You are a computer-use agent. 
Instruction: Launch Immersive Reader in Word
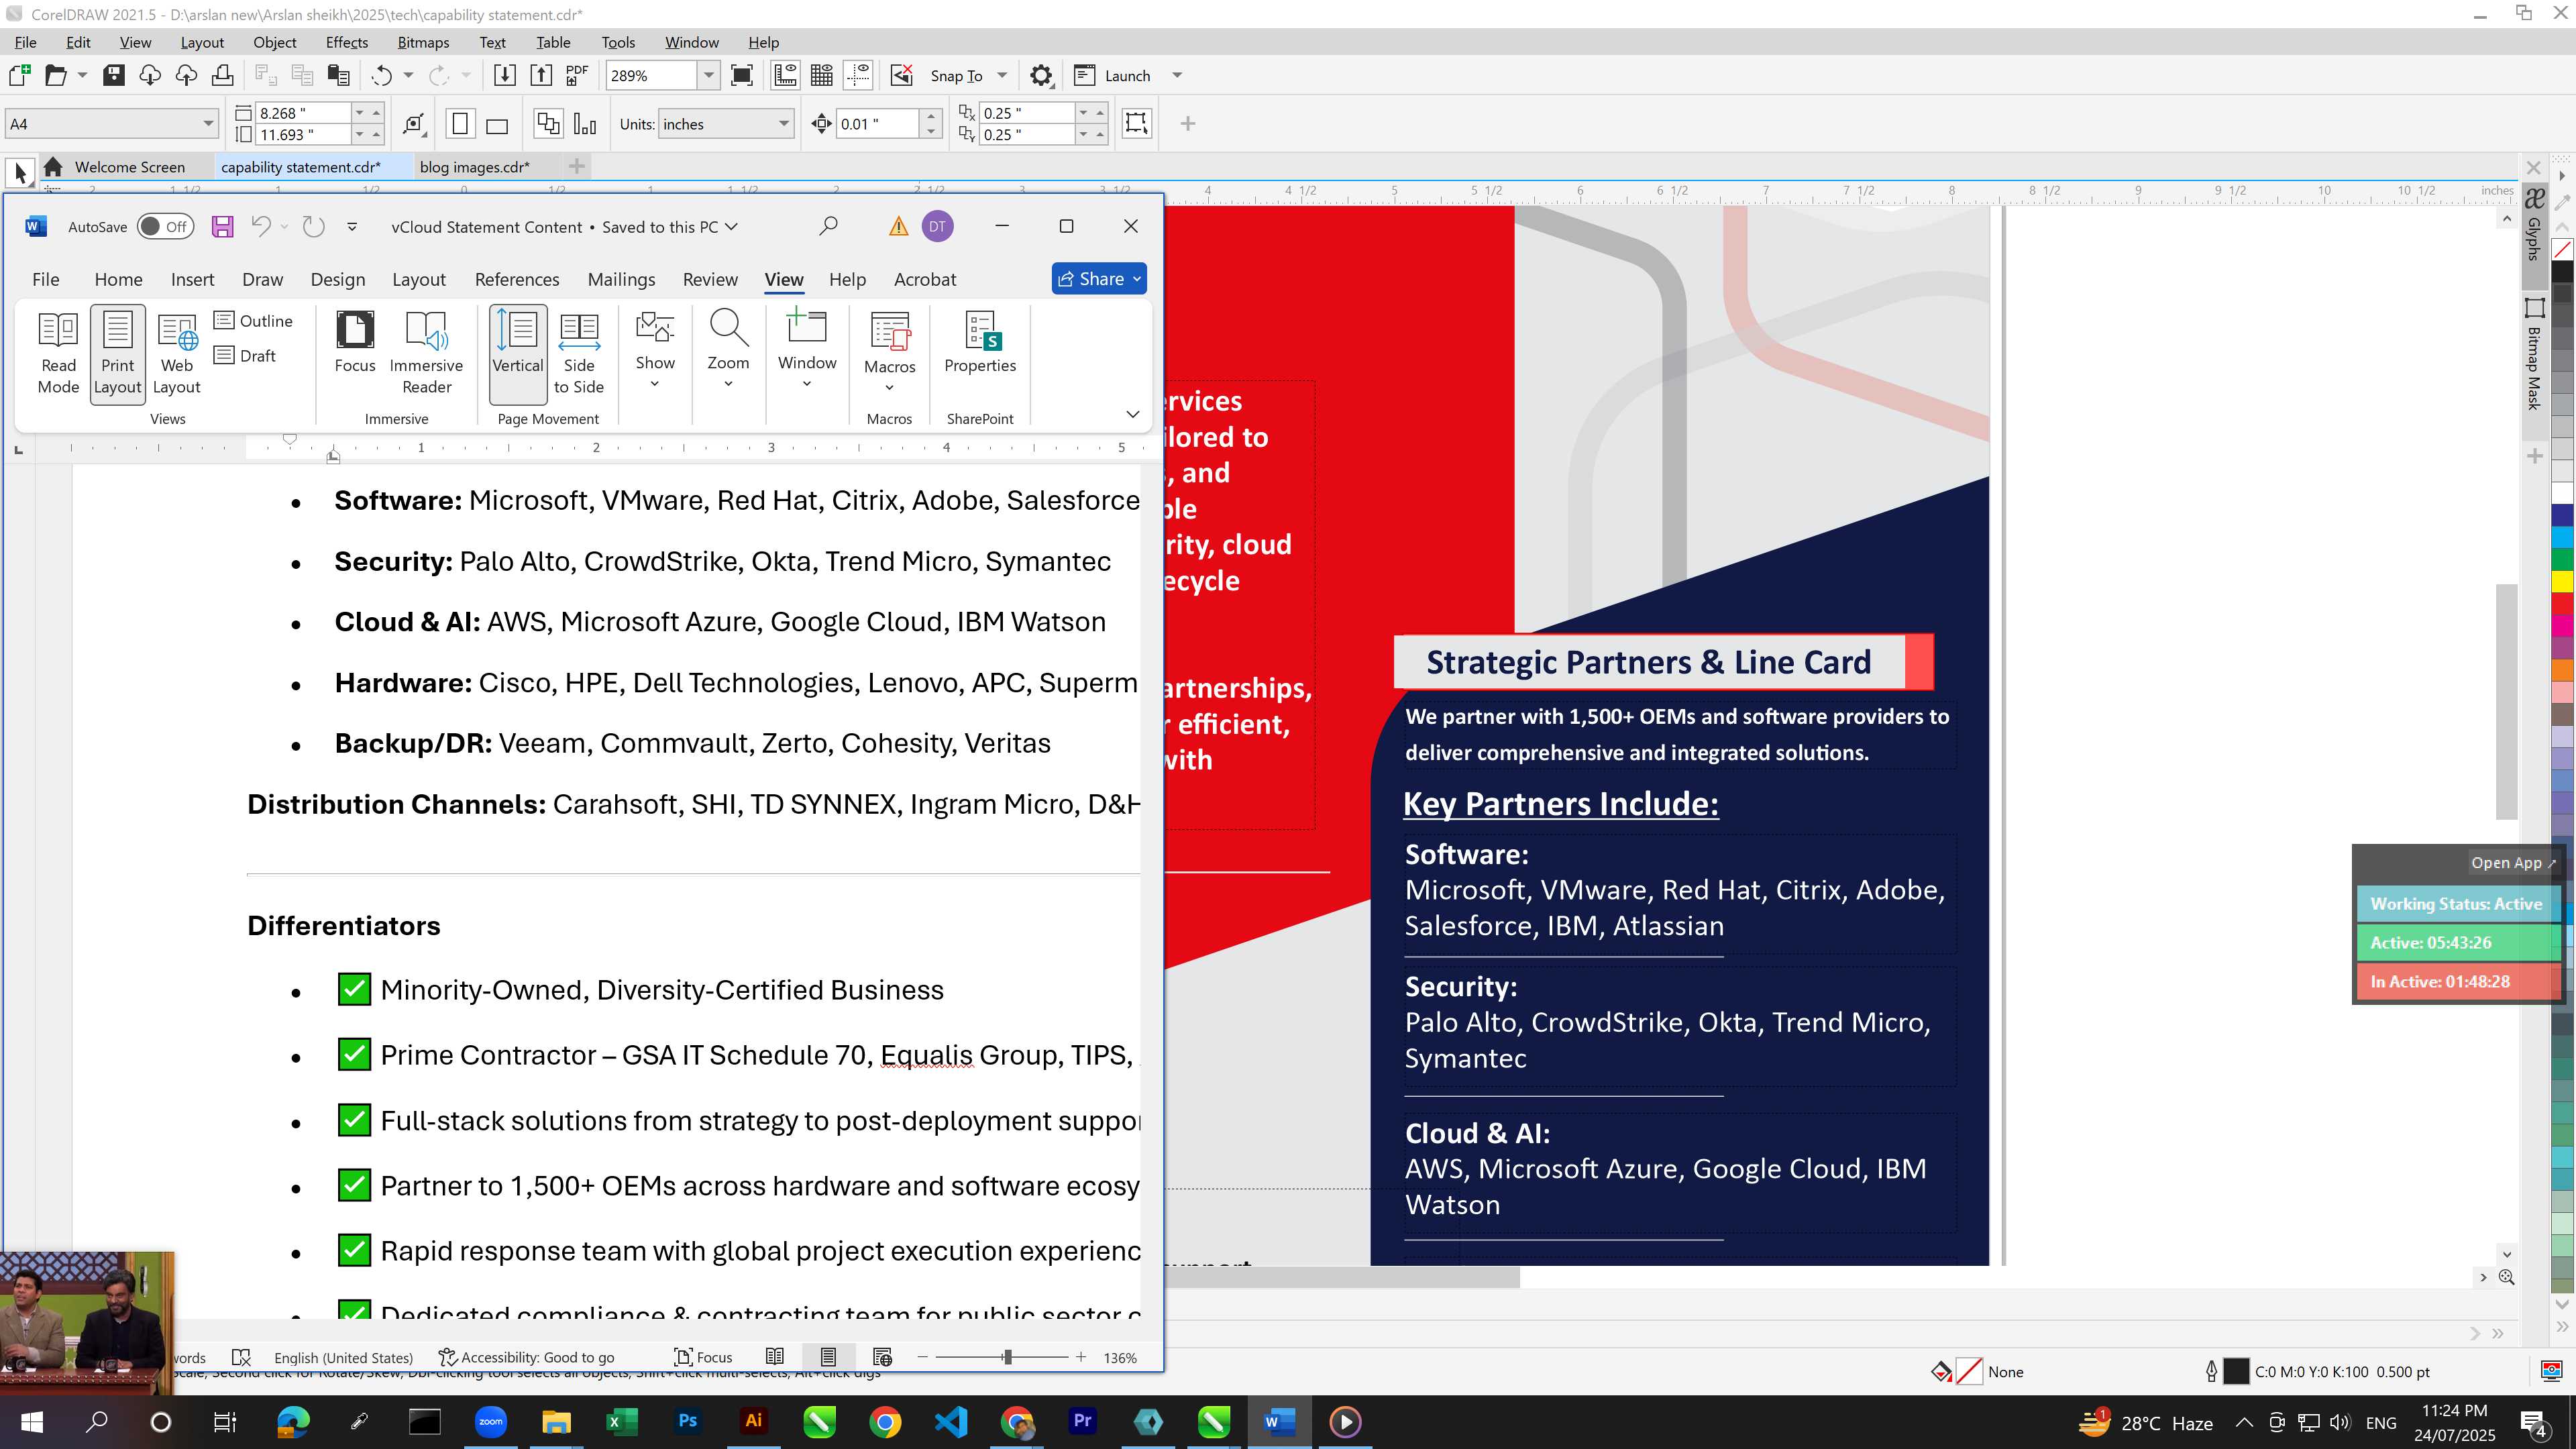(426, 353)
